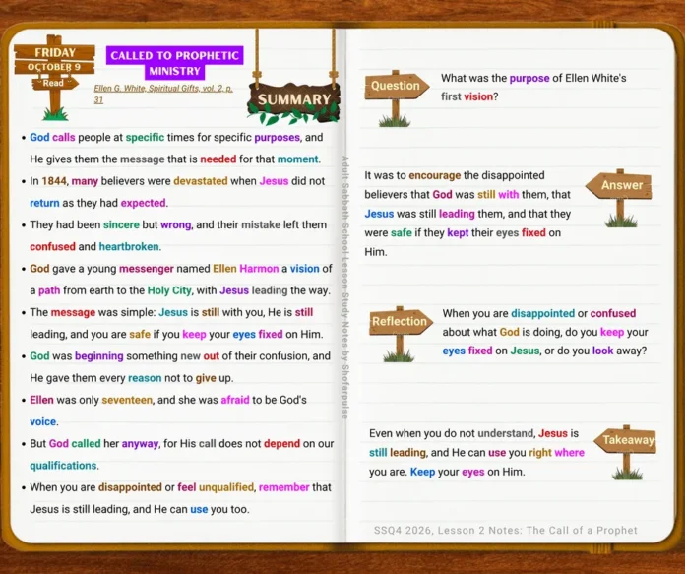This screenshot has width=685, height=574.
Task: Click the words "Holy City"
Action: tap(169, 290)
